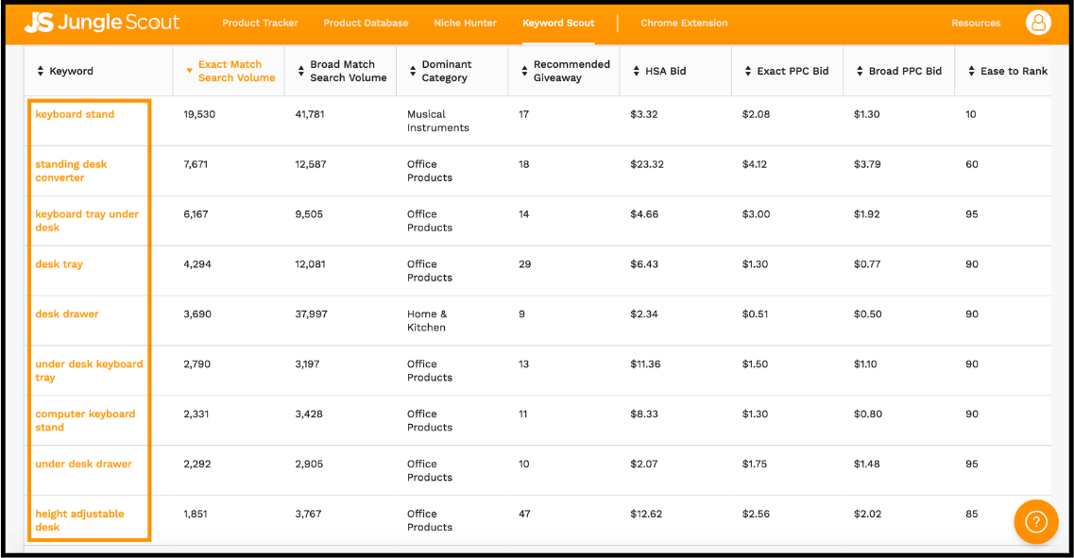Open the help question mark button
The image size is (1074, 558).
1036,521
